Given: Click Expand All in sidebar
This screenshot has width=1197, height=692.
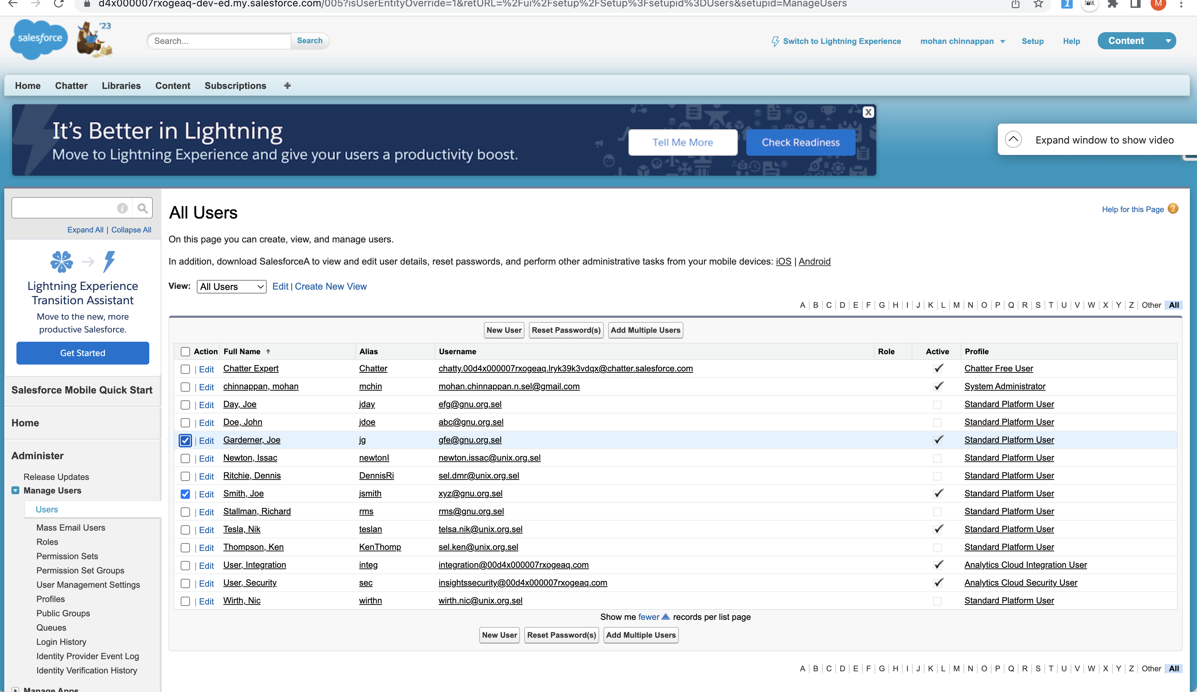Looking at the screenshot, I should (85, 229).
